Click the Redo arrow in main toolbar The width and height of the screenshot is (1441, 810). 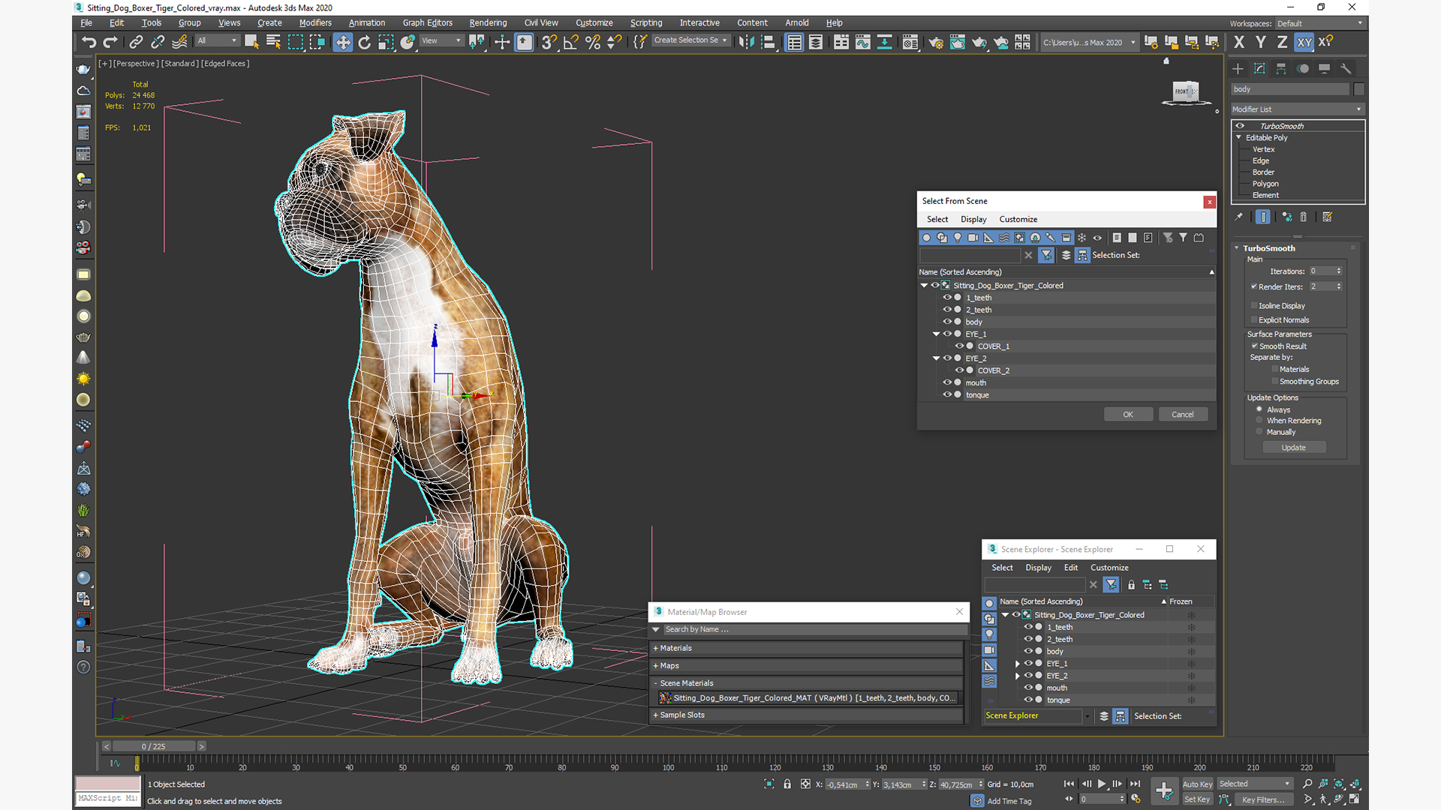[x=110, y=42]
